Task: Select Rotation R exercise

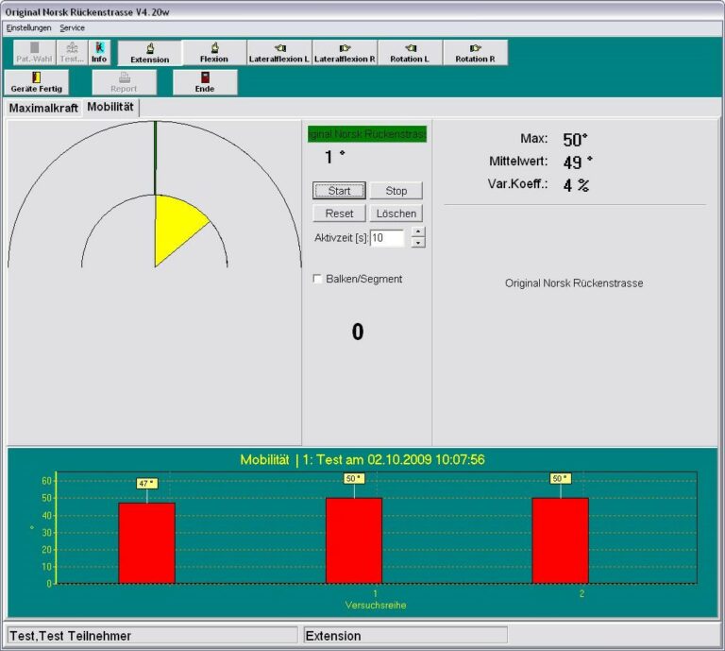Action: [475, 53]
